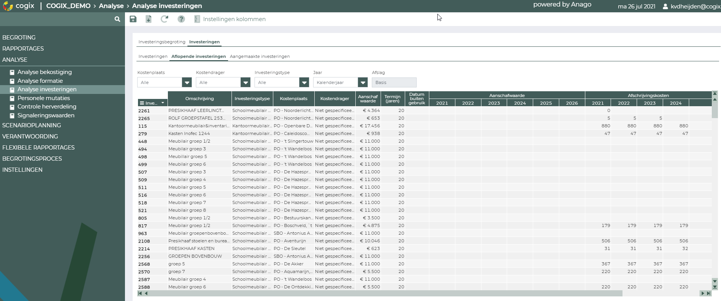
Task: Click the scroll down arrow of table
Action: (x=714, y=281)
